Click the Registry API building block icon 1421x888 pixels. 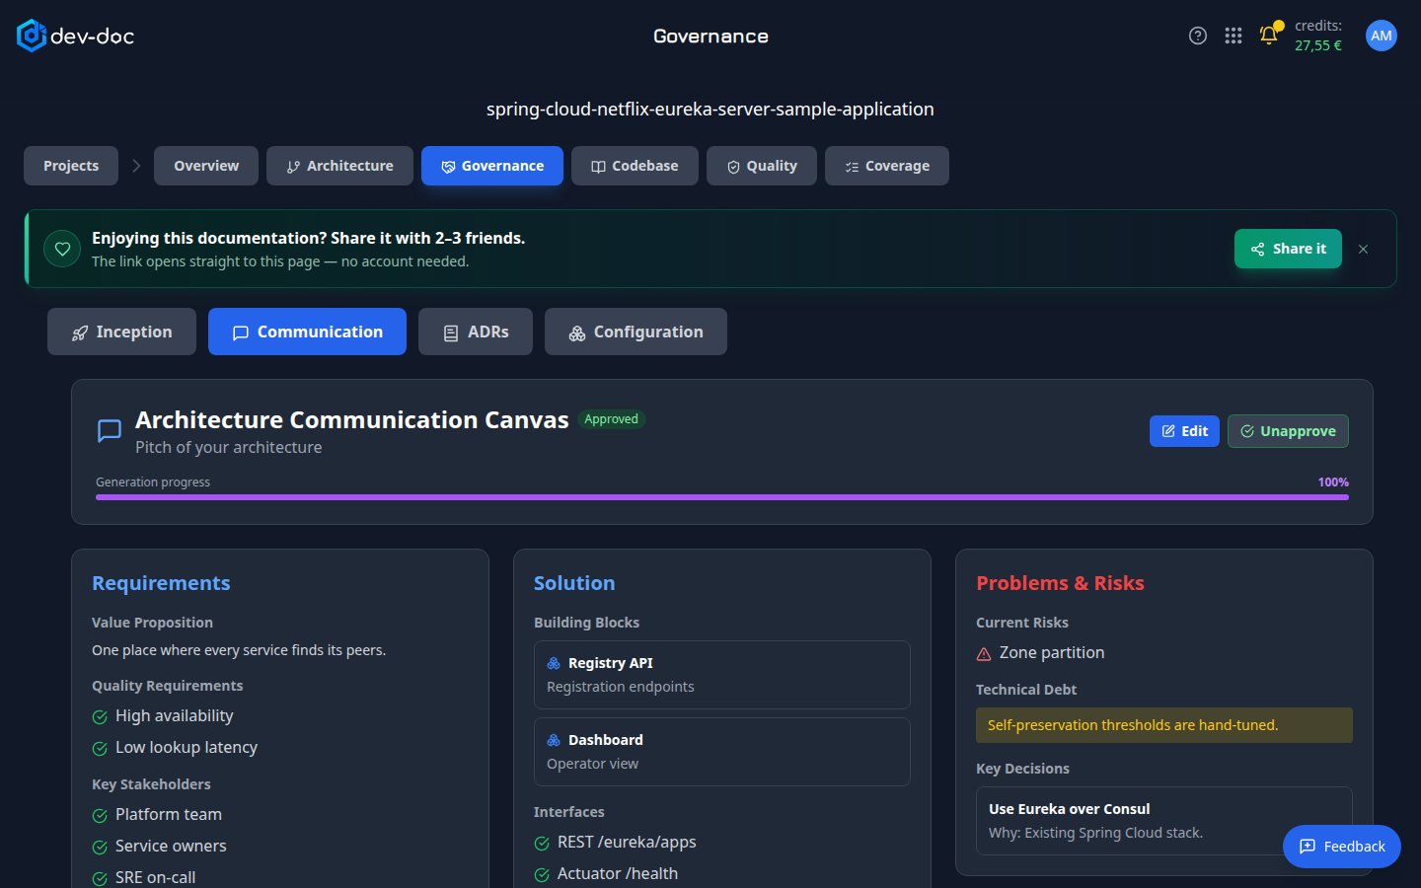(x=554, y=663)
